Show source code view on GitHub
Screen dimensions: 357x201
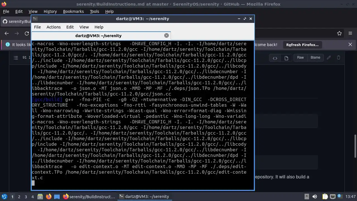(275, 58)
